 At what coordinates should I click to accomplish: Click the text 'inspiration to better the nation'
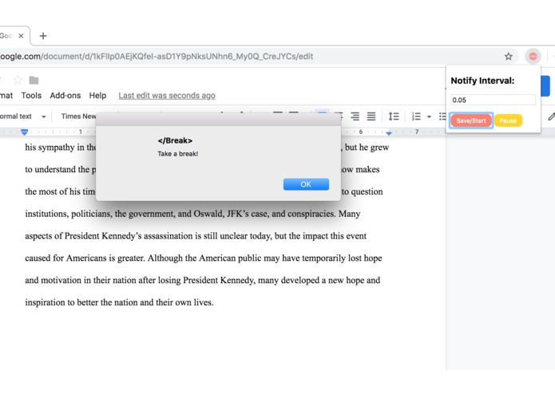81,302
